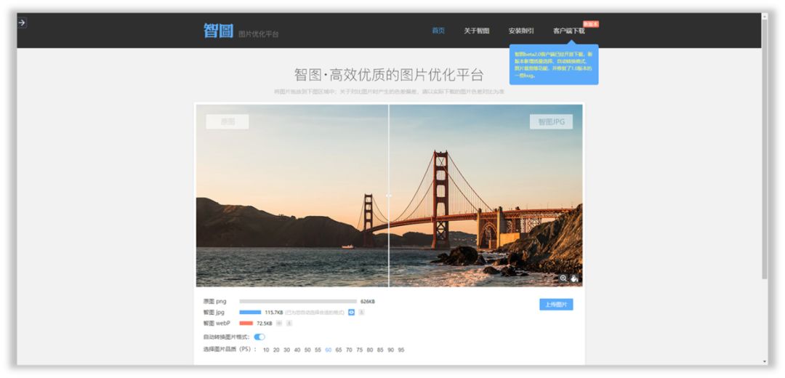Select image quality 55
The image size is (785, 378).
318,350
